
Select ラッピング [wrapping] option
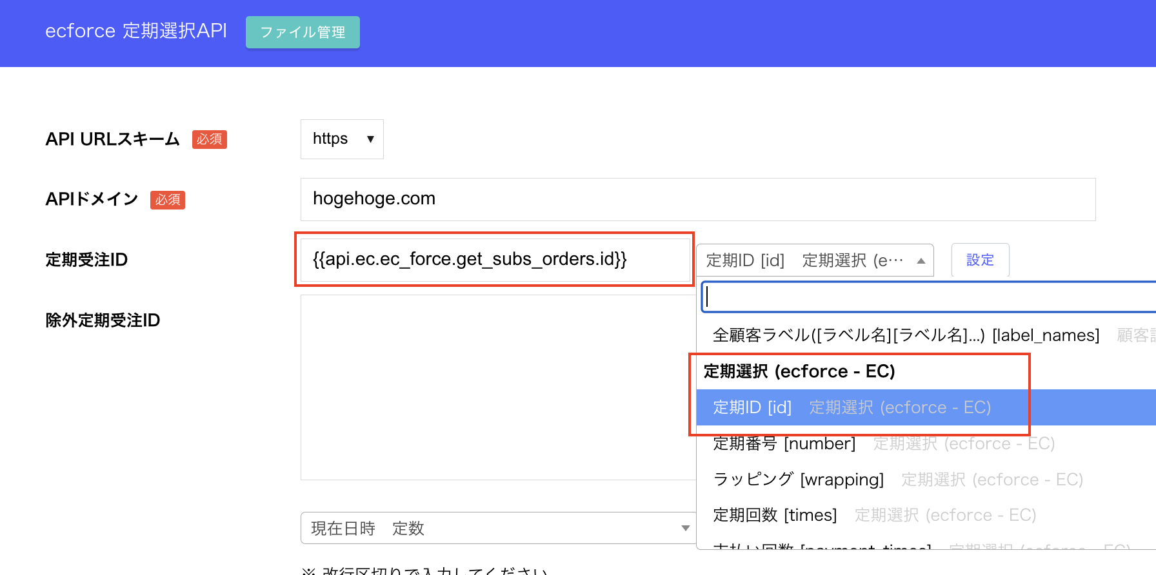coord(926,480)
